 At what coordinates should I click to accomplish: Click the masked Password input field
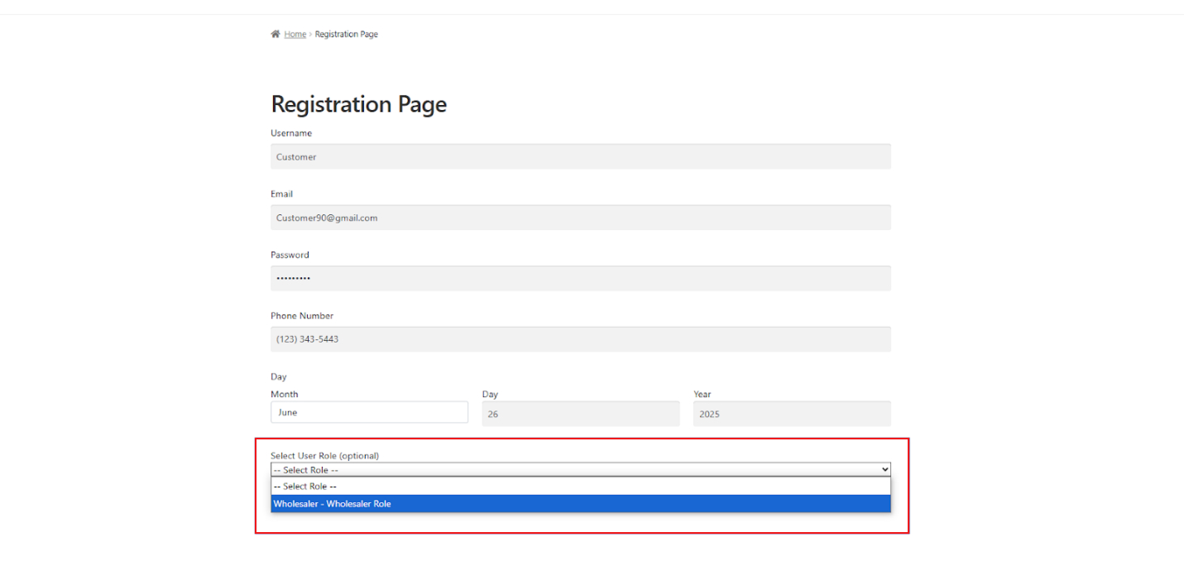[579, 278]
